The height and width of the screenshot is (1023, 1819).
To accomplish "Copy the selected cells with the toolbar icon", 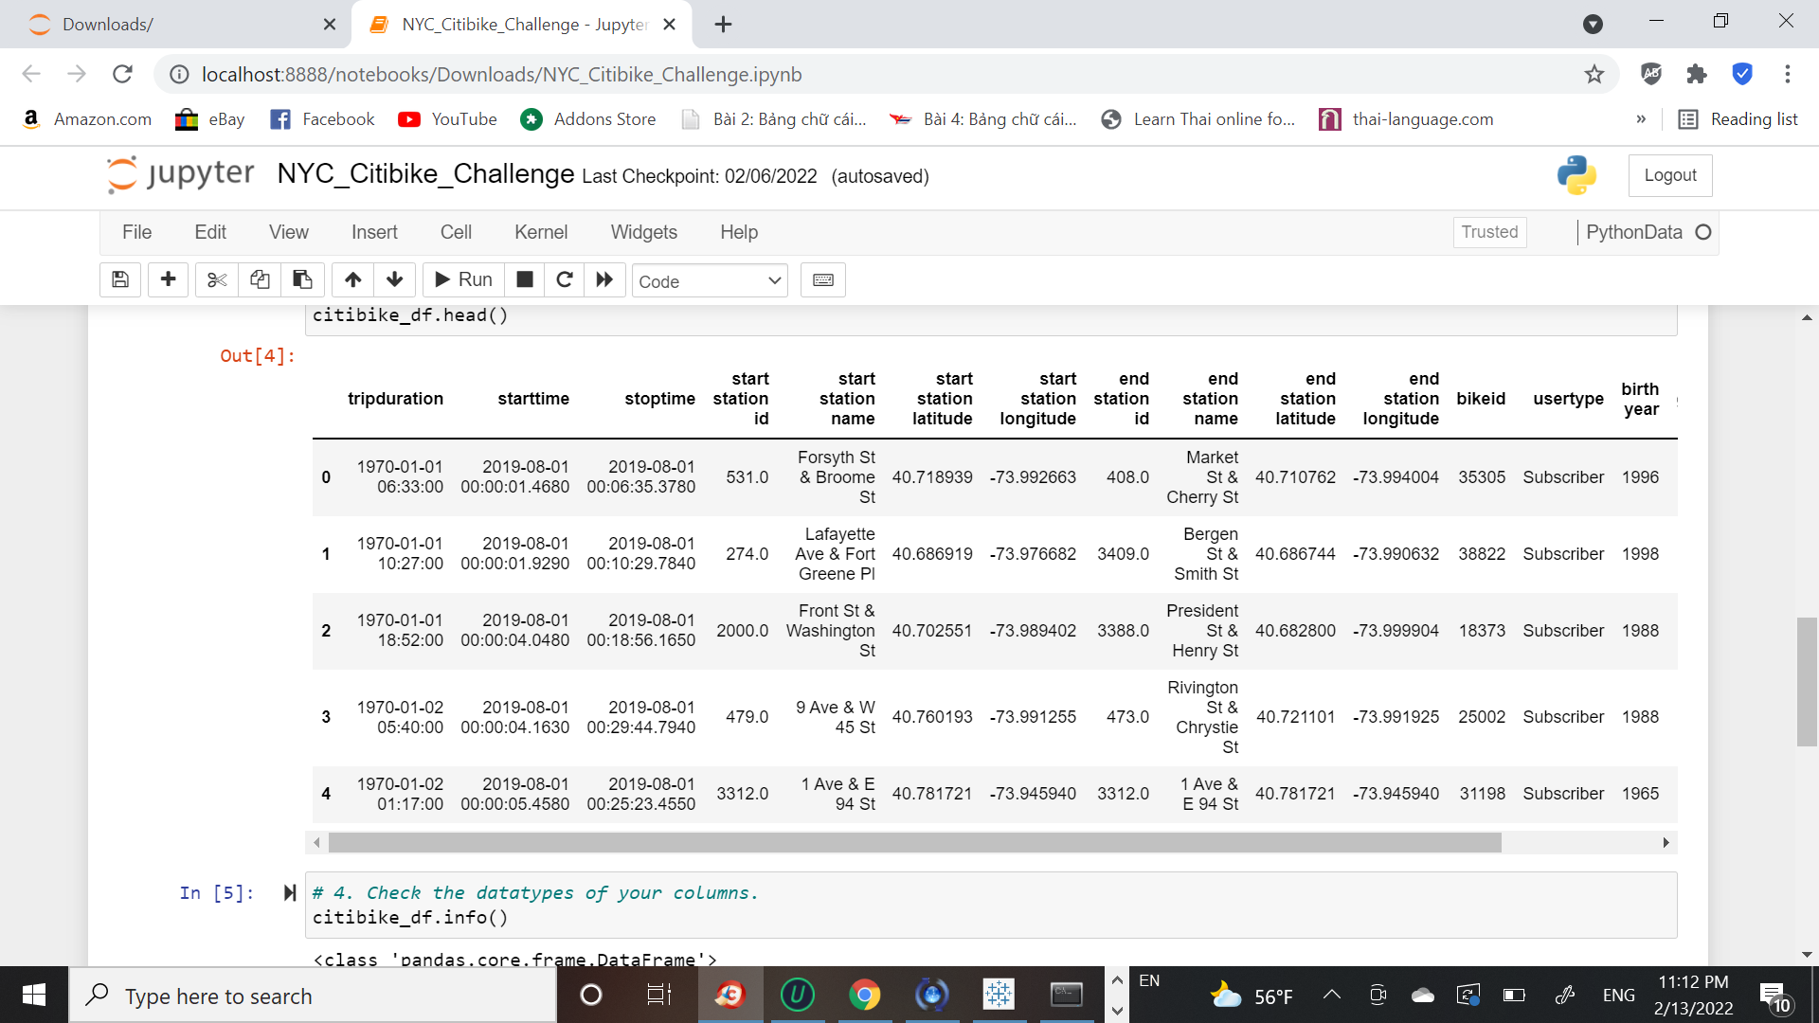I will (260, 280).
